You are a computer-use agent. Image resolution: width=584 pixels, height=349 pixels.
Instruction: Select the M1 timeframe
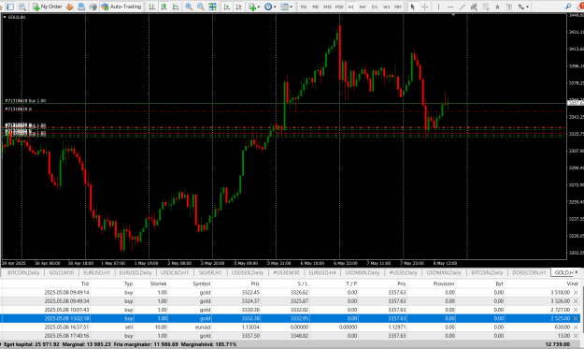[x=304, y=7]
